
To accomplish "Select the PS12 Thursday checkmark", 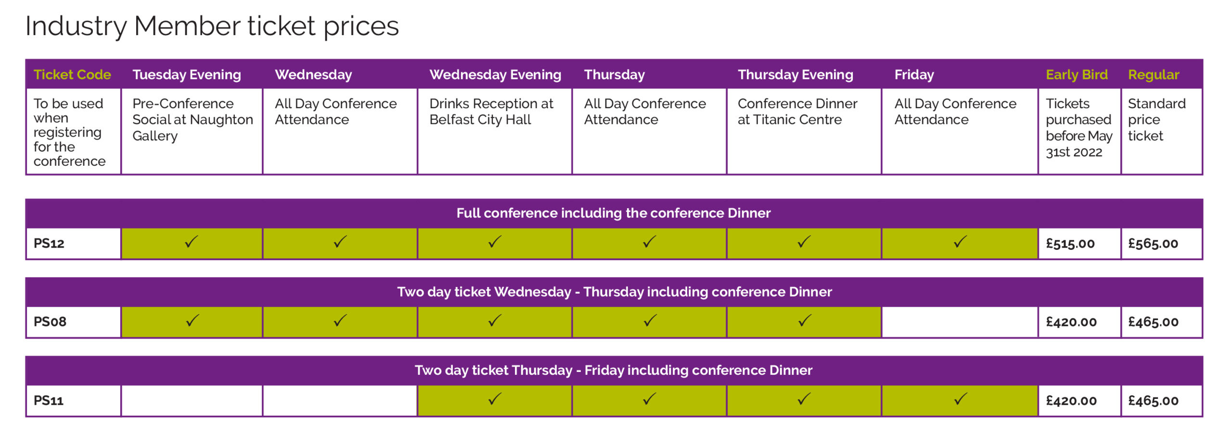I will coord(650,242).
